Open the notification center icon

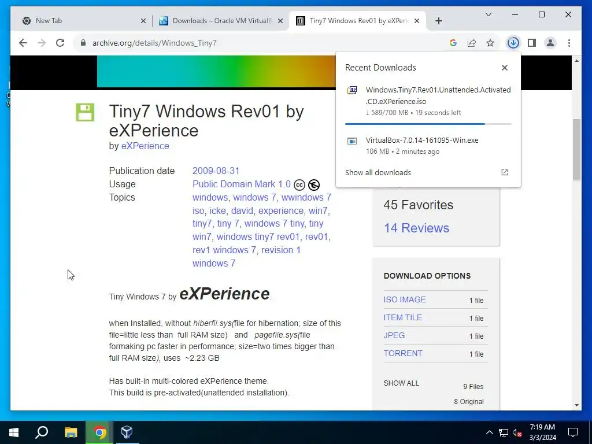[x=573, y=432]
